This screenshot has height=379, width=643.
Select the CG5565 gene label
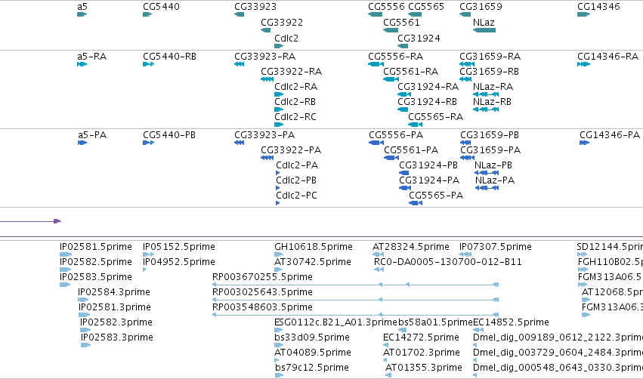(x=426, y=7)
